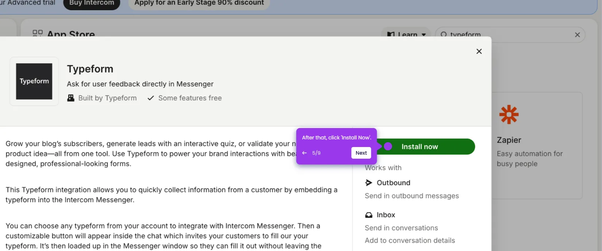This screenshot has height=251, width=602.
Task: Click the Buy Intercom button
Action: pos(92,3)
